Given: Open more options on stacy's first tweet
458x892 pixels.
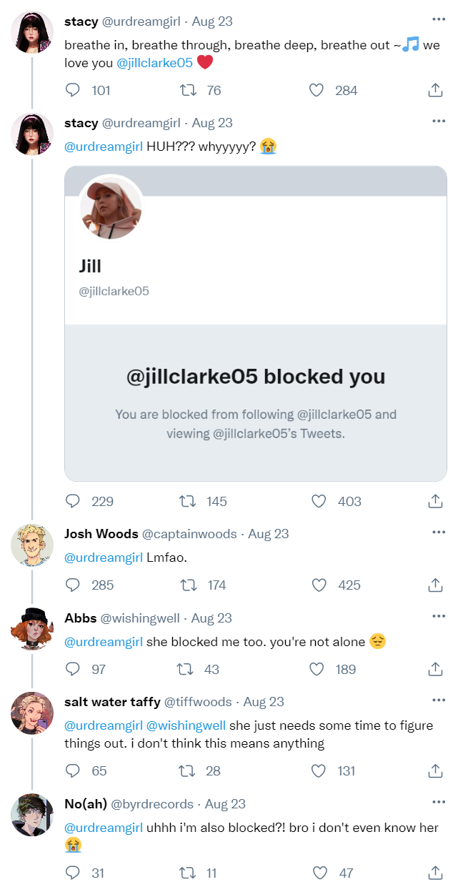Looking at the screenshot, I should 439,19.
